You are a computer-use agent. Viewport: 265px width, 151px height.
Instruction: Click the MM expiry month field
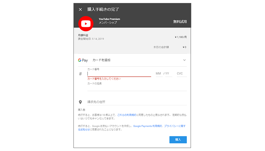pyautogui.click(x=159, y=74)
